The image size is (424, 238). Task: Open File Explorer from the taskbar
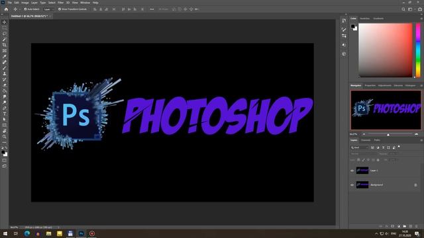pos(48,233)
